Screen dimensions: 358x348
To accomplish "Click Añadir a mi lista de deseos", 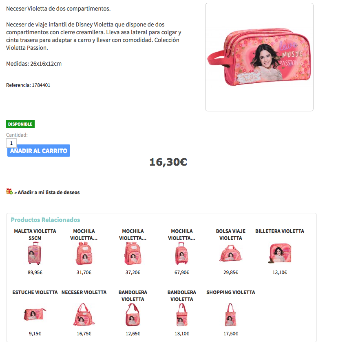I will click(x=49, y=193).
